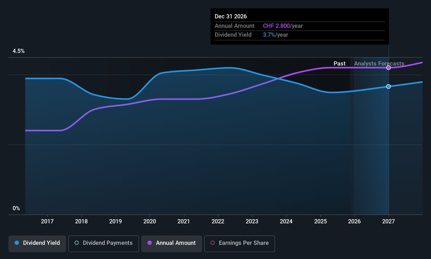This screenshot has width=431, height=259.
Task: Expand the Analysts Forecasts section
Action: pyautogui.click(x=379, y=63)
